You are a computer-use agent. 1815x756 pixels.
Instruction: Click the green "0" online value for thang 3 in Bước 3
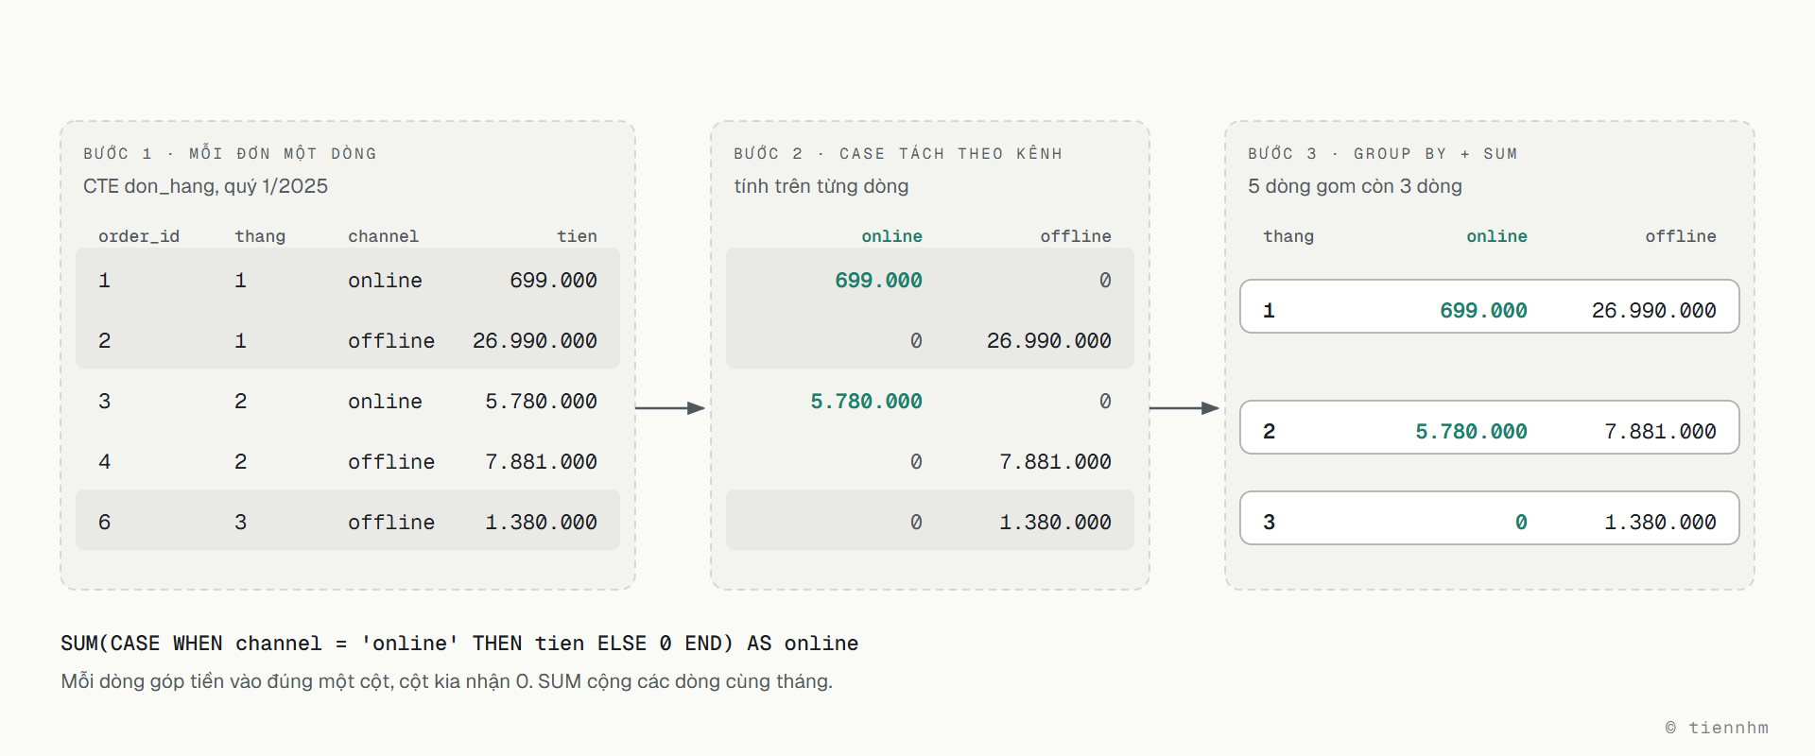[1521, 523]
